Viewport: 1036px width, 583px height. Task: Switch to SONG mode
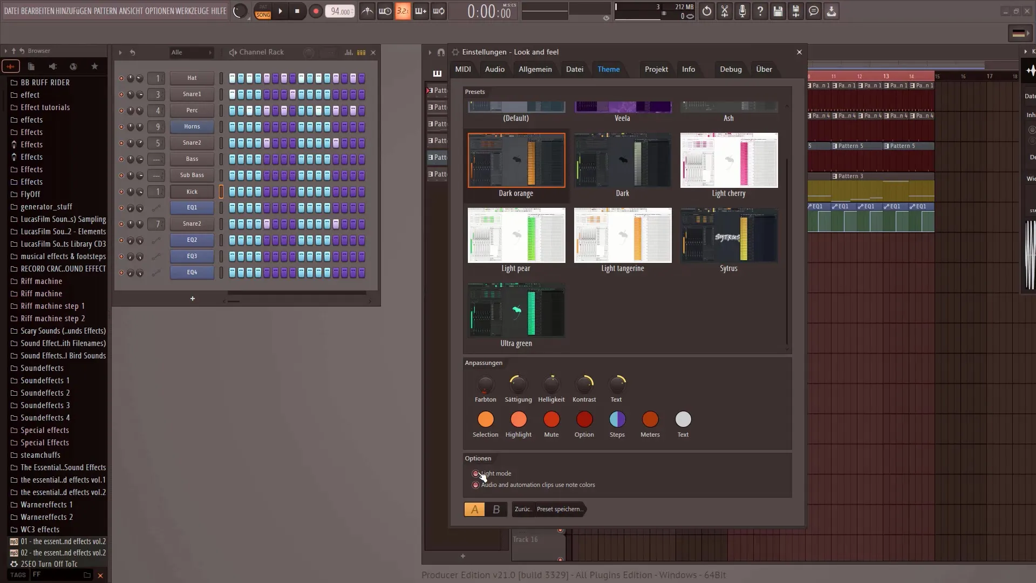pyautogui.click(x=263, y=15)
